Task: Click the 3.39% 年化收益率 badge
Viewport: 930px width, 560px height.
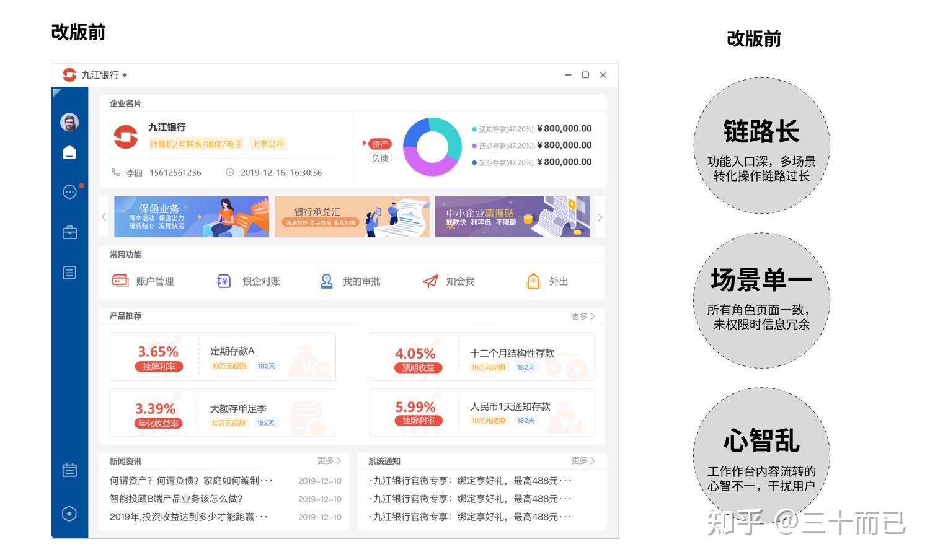Action: (x=158, y=423)
